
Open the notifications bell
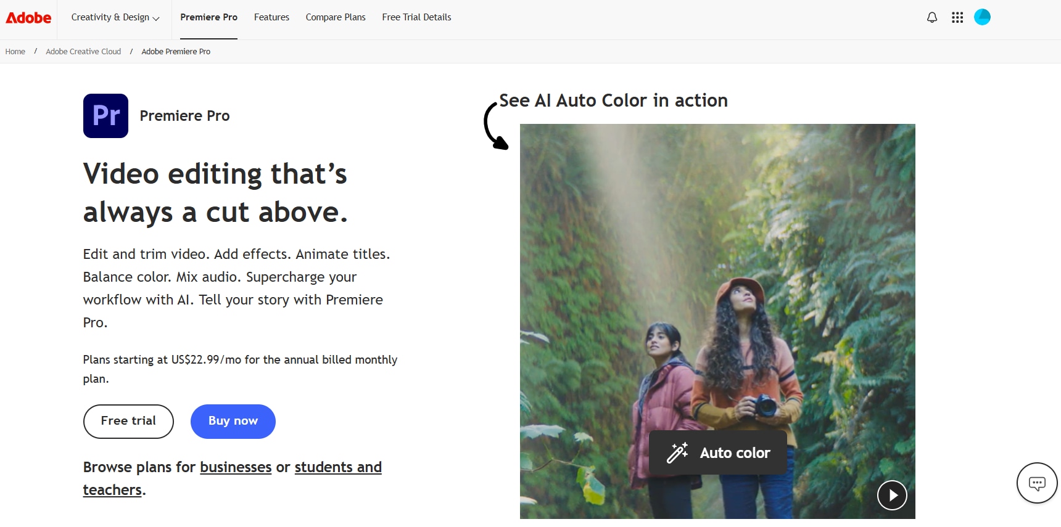tap(932, 17)
